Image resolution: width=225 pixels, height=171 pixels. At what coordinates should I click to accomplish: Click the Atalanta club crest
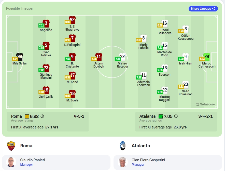click(x=123, y=146)
